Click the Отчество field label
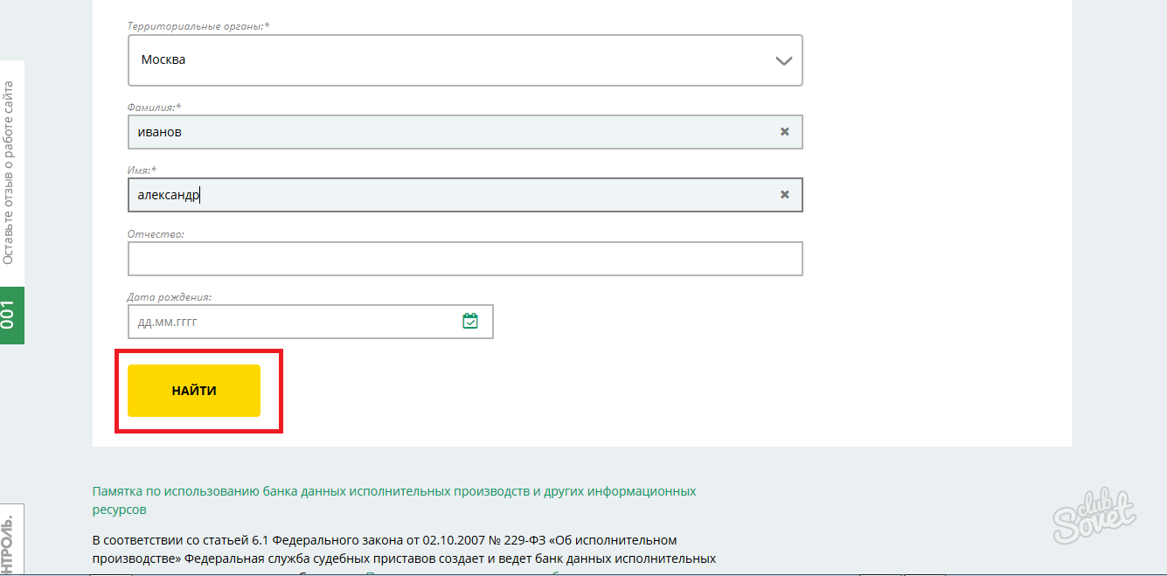Image resolution: width=1167 pixels, height=576 pixels. [156, 233]
